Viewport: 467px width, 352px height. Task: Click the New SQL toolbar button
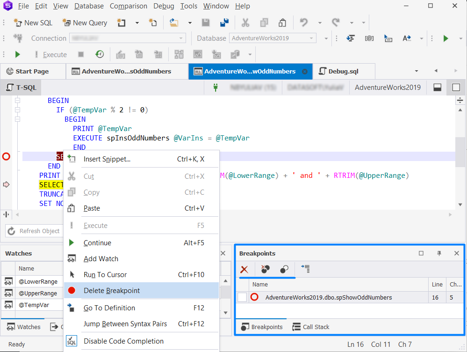[33, 22]
